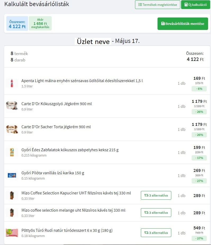Start a new calculation with Új kalkuláció
The width and height of the screenshot is (211, 245).
196,5
